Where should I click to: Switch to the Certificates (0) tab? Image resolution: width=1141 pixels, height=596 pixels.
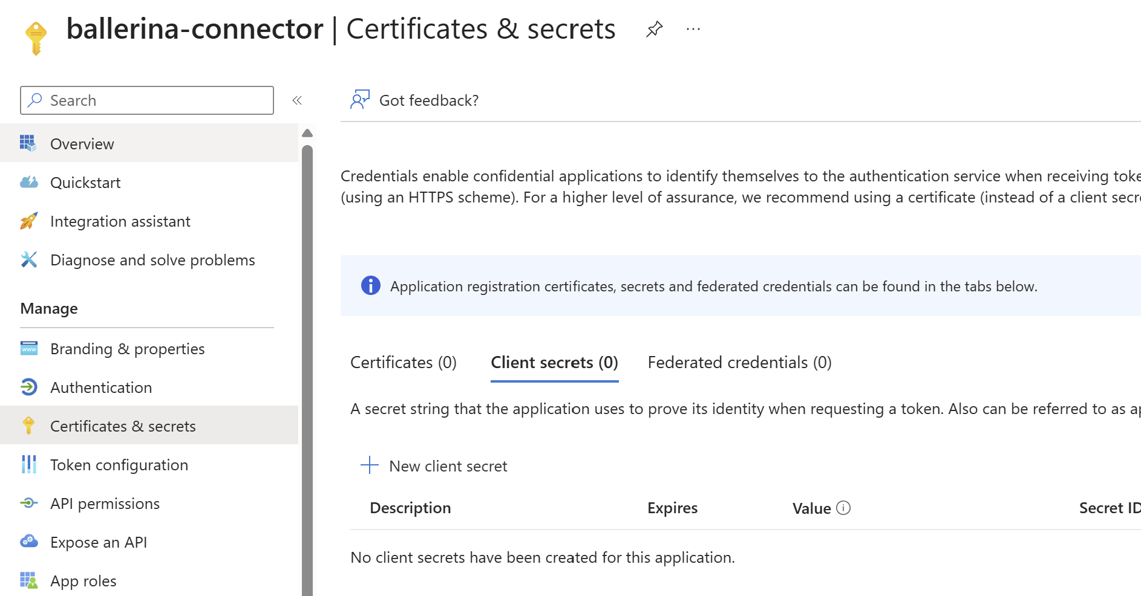pos(403,362)
